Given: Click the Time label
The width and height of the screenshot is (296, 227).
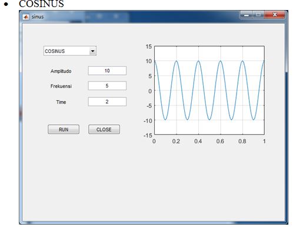Looking at the screenshot, I should pos(61,102).
